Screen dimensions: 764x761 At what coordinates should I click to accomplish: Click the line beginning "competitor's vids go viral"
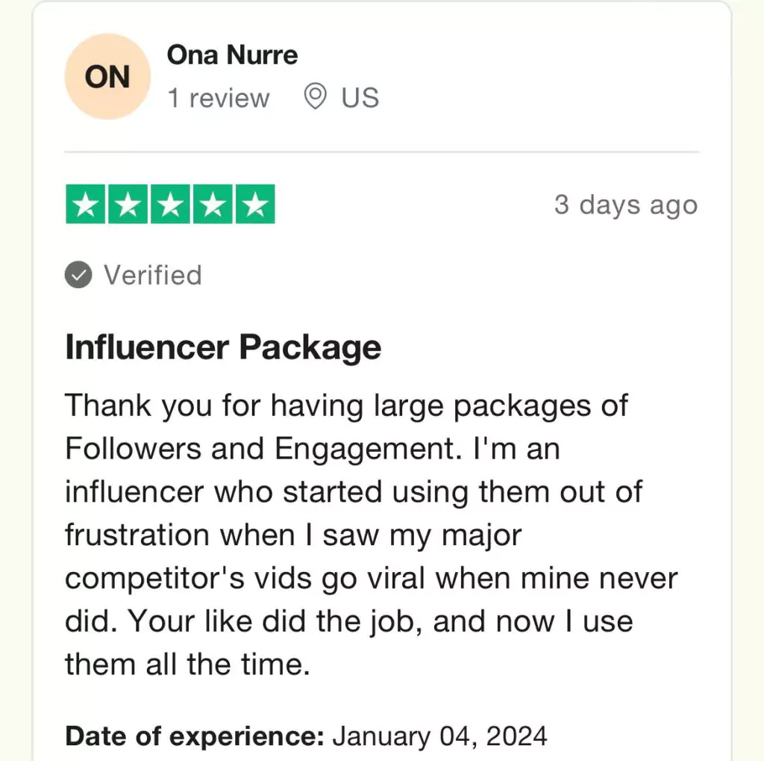[371, 579]
